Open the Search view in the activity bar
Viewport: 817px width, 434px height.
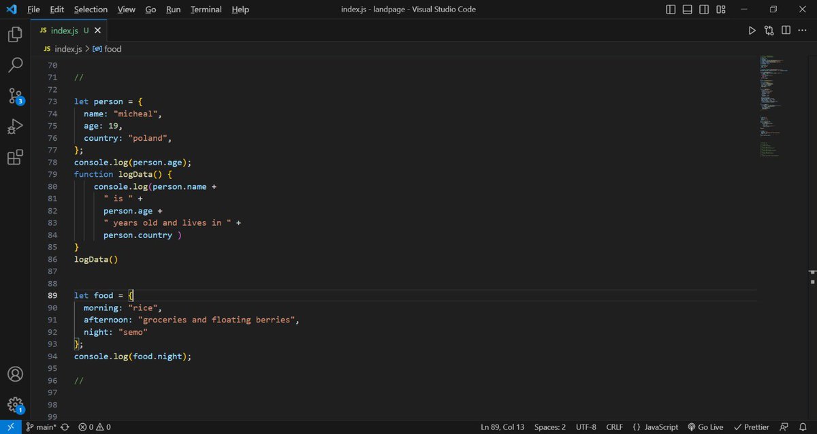click(x=15, y=65)
